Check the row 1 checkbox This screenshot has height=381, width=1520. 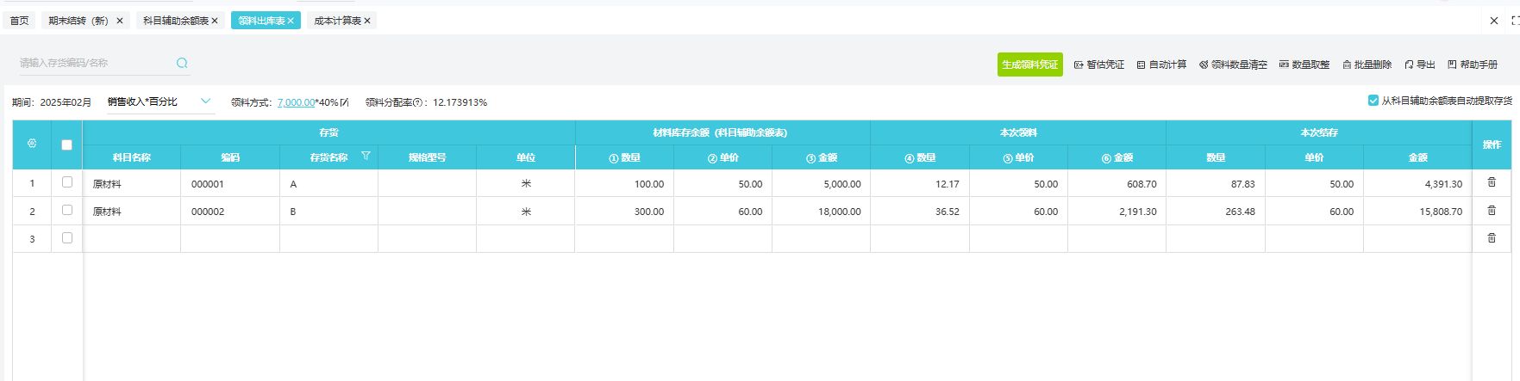click(x=67, y=182)
